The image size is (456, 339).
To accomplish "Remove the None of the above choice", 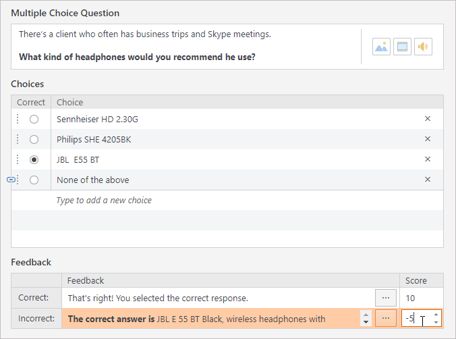I will click(427, 180).
